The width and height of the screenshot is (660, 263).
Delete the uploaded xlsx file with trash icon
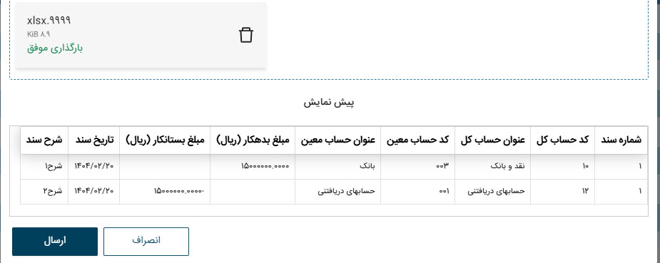click(246, 36)
